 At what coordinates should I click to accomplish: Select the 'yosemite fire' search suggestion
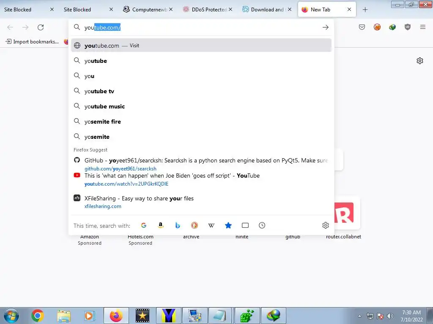(201, 121)
